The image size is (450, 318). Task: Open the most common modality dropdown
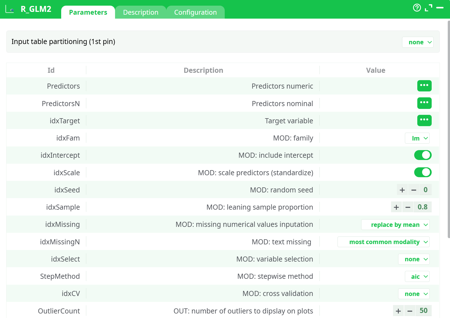click(383, 242)
